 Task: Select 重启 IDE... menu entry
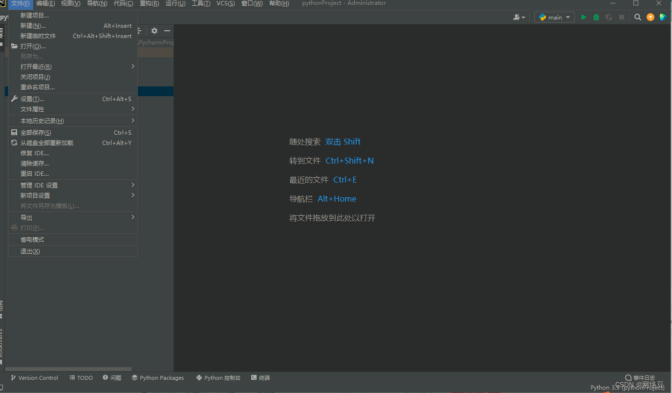73,174
